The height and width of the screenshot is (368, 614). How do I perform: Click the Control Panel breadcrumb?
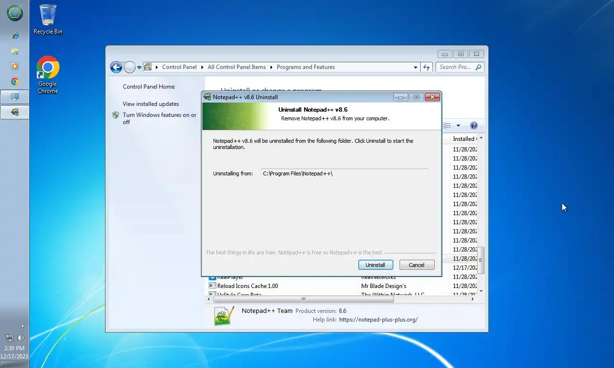[179, 67]
